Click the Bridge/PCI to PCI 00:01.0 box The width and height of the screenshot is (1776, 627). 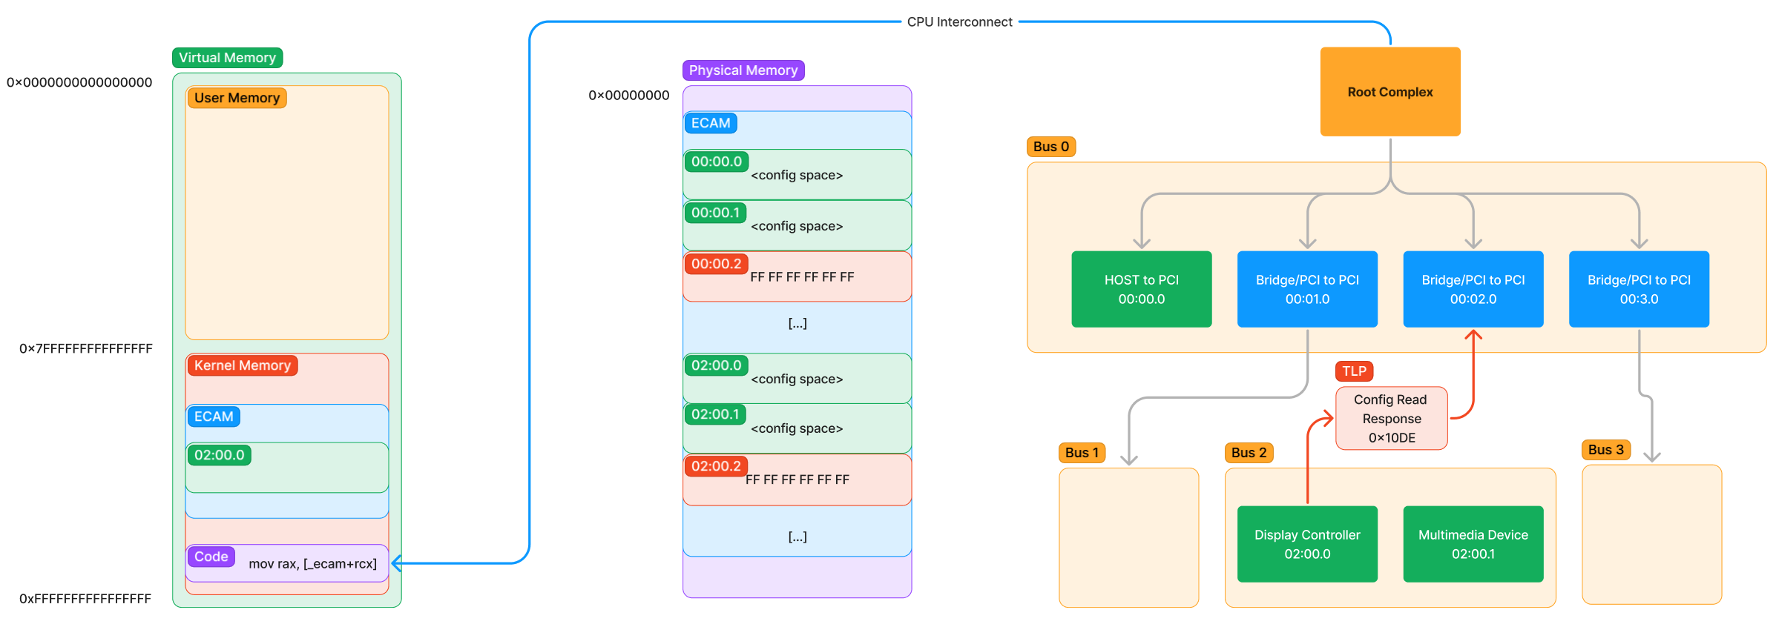[x=1306, y=289]
